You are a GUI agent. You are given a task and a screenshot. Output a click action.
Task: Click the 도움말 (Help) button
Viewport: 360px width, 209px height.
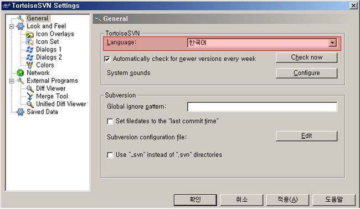pyautogui.click(x=334, y=200)
